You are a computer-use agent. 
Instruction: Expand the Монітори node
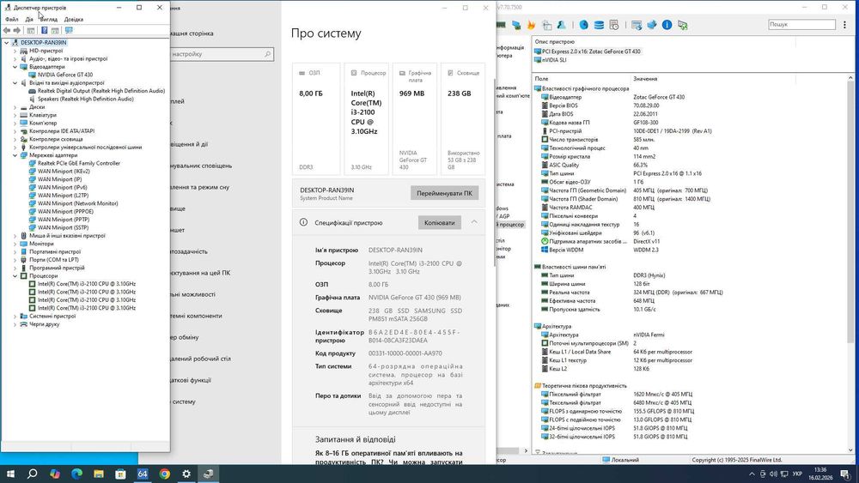(x=15, y=244)
